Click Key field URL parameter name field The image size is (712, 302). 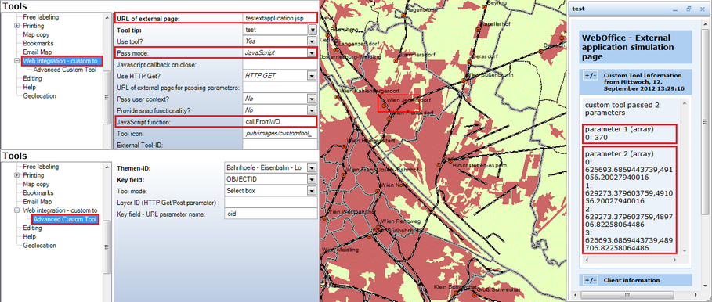(x=271, y=214)
